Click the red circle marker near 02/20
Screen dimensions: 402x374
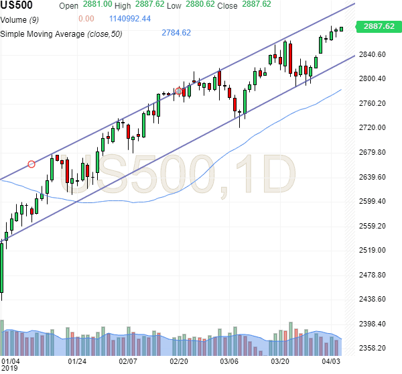178,91
